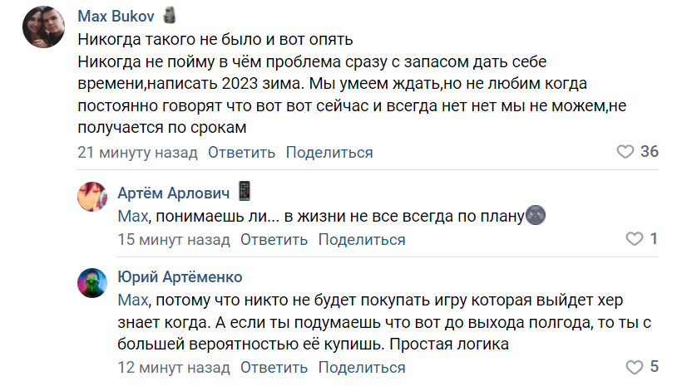Screen dimensions: 677x386
Task: Like Артём Арлович's reply with heart icon
Action: pos(635,239)
